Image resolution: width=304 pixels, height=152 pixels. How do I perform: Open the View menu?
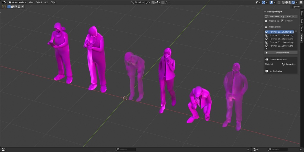[31, 2]
